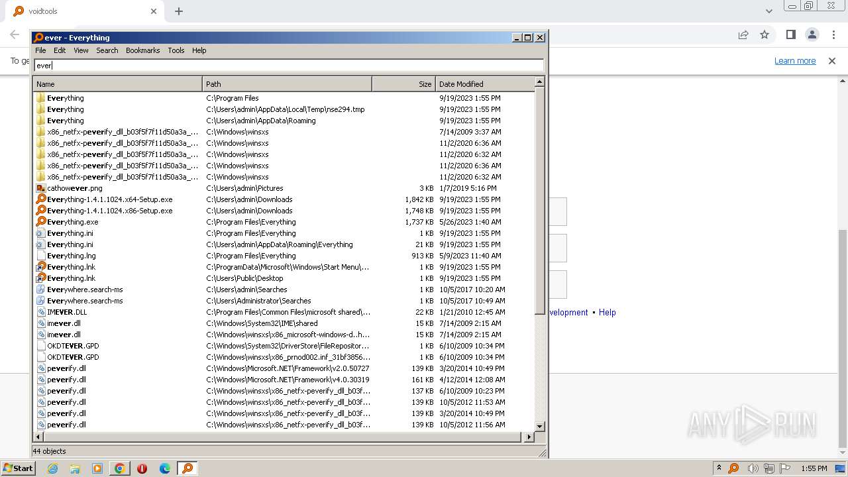
Task: Open the View menu
Action: (x=81, y=50)
